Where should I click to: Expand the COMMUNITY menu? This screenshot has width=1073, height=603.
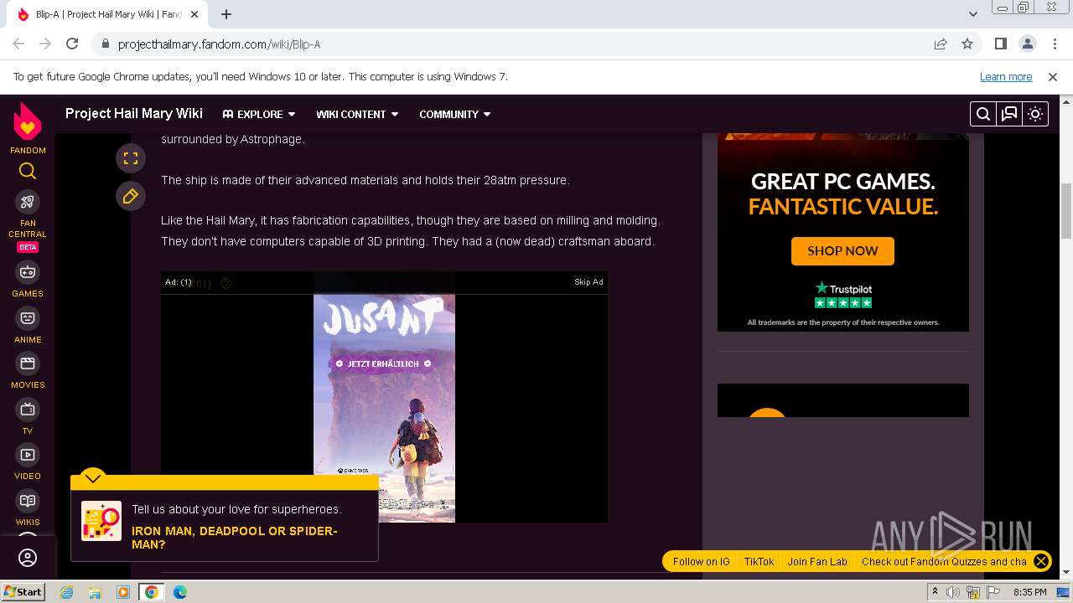(455, 114)
